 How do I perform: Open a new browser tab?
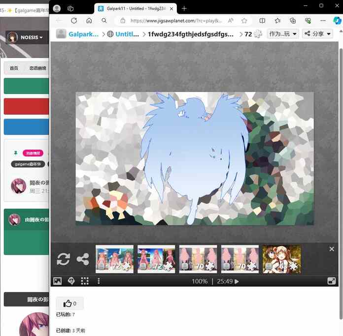[184, 8]
